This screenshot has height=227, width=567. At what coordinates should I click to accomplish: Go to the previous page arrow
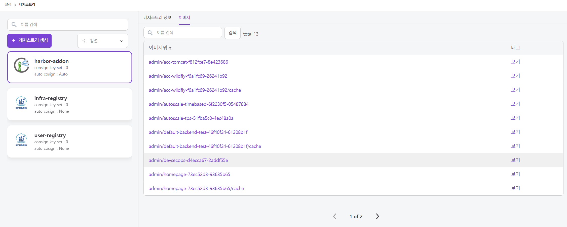(335, 216)
